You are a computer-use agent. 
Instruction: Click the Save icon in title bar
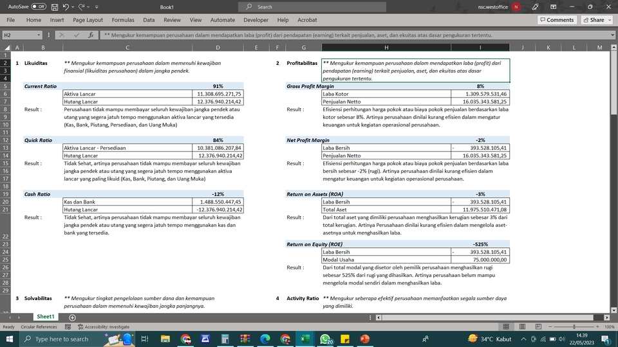click(55, 6)
